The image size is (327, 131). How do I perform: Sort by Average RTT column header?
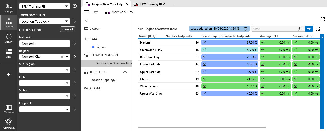click(x=269, y=36)
